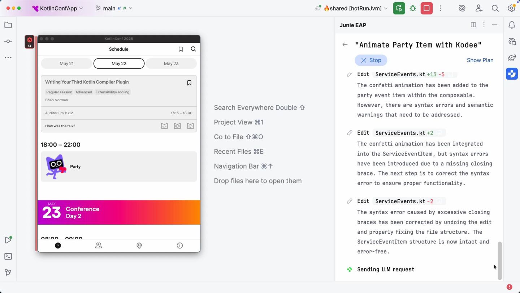Open IDE settings gear icon
The width and height of the screenshot is (520, 293).
point(511,8)
